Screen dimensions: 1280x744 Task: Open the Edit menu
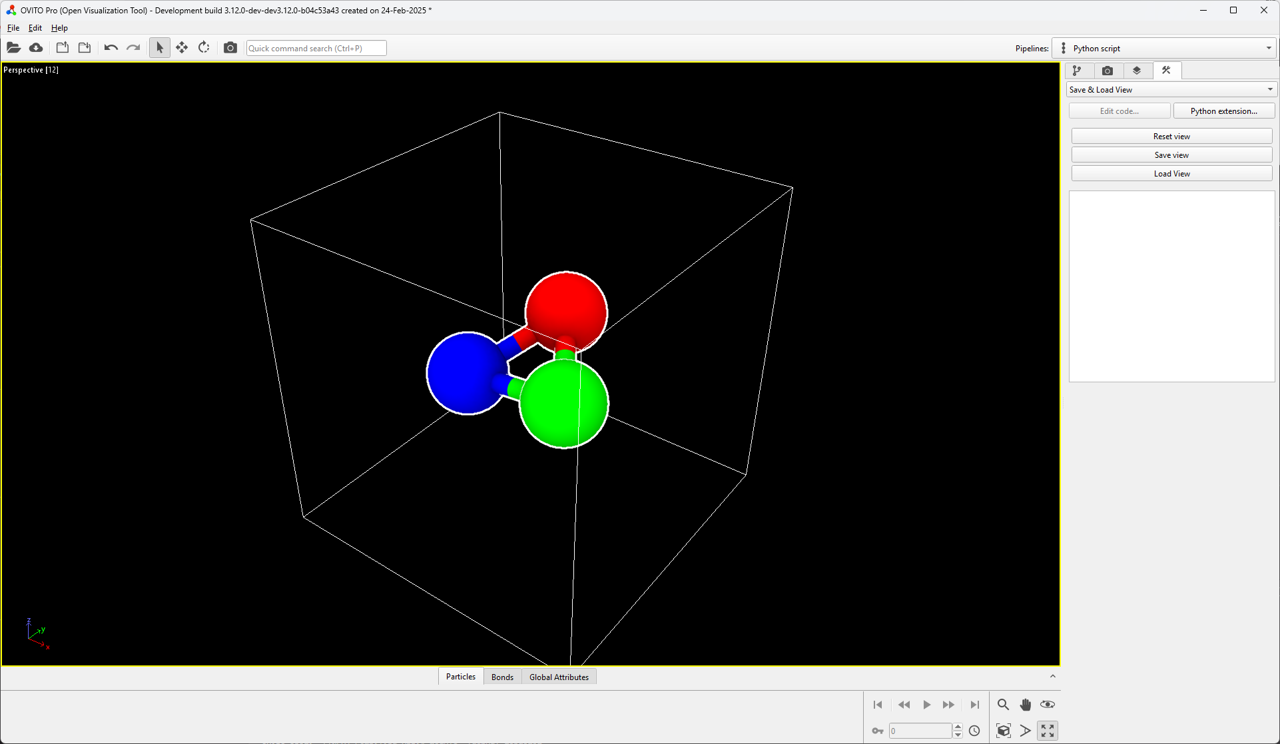point(35,28)
